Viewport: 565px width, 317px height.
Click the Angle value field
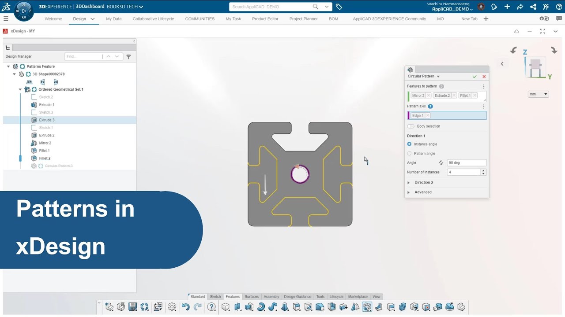pos(467,163)
